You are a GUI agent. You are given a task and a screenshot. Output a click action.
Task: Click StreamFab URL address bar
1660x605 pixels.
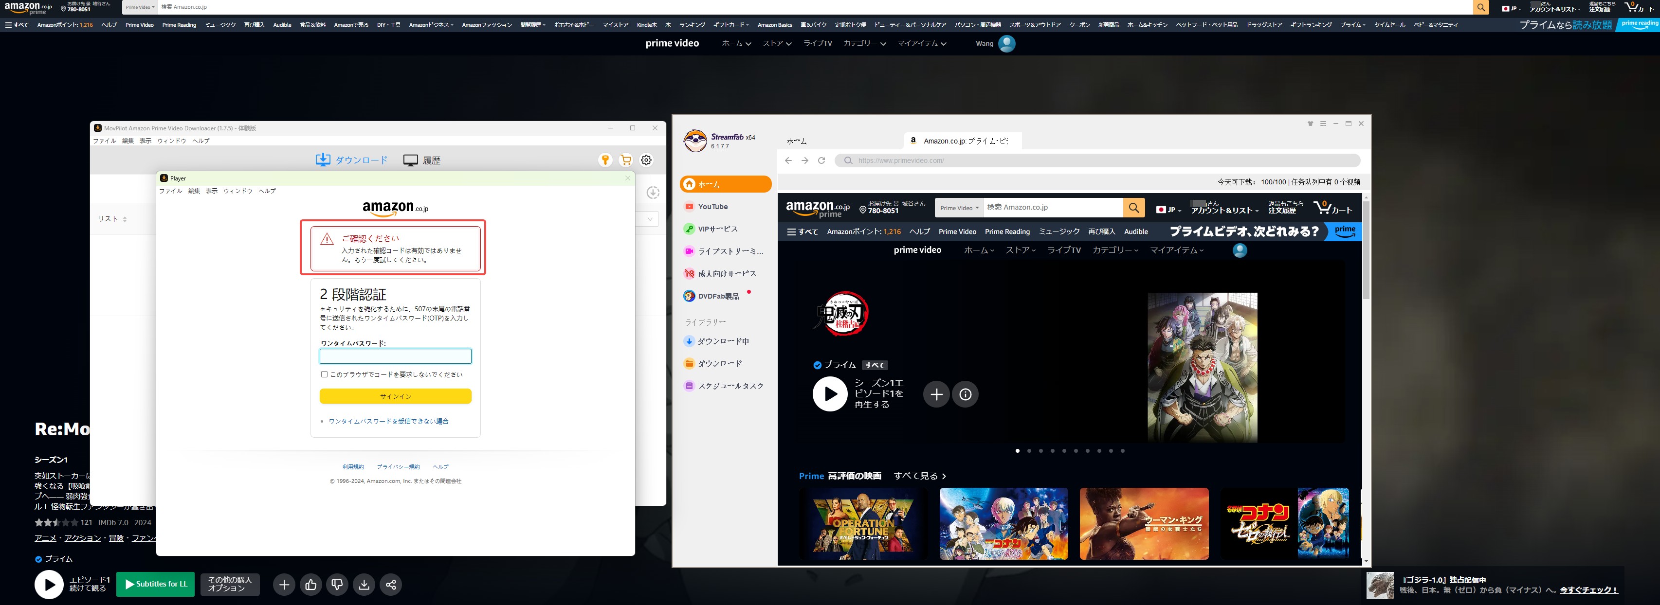1098,160
